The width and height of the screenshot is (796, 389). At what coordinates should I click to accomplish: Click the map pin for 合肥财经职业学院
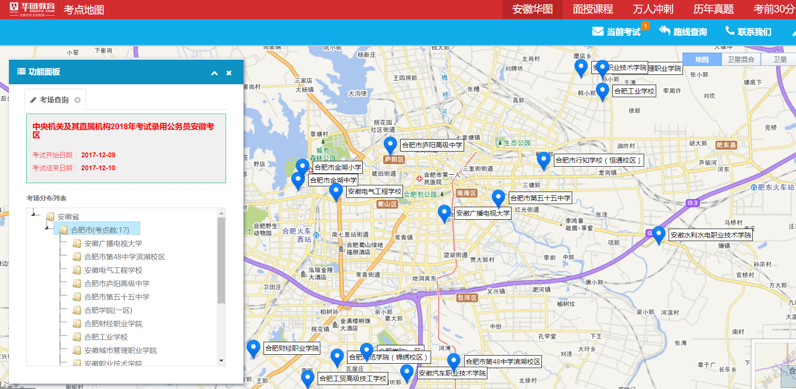tap(253, 349)
